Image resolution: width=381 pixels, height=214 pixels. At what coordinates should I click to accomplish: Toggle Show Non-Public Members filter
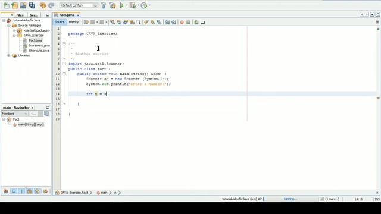click(x=29, y=191)
